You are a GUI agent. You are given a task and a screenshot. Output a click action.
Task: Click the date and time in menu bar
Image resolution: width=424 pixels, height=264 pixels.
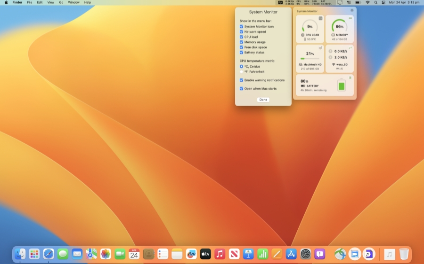404,2
